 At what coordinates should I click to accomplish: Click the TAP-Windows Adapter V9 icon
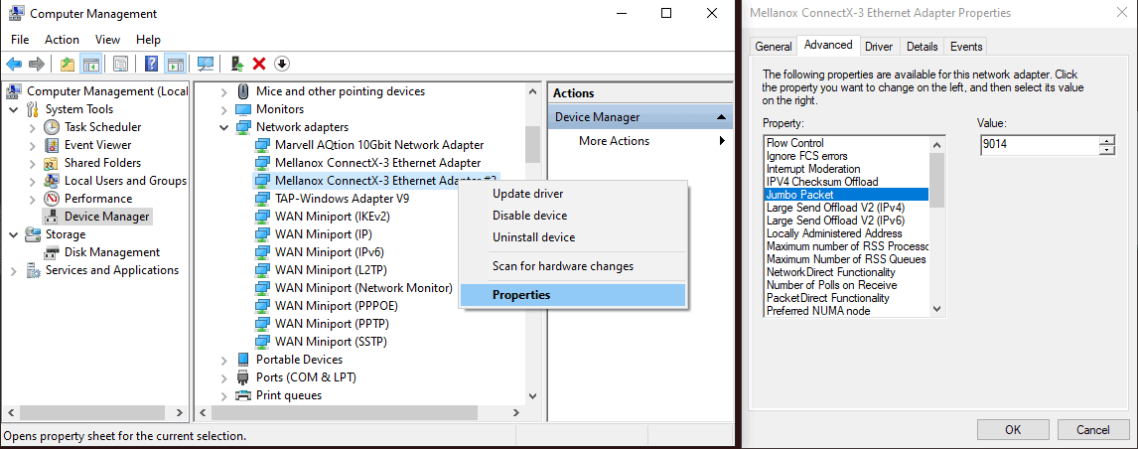(262, 199)
